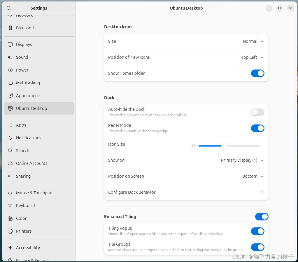Click the Apps grid icon
298x262 pixels.
click(x=10, y=125)
